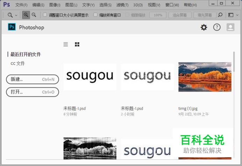This screenshot has width=242, height=166.
Task: Click the recent files vertical scrollbar
Action: pyautogui.click(x=234, y=62)
